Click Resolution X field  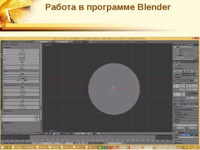click(x=179, y=85)
